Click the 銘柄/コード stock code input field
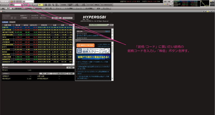The image size is (215, 115). (18, 5)
